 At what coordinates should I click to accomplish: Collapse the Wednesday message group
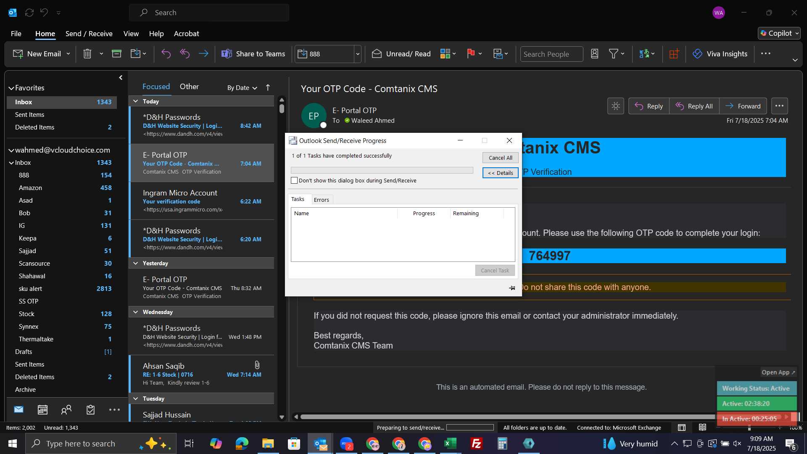coord(136,312)
